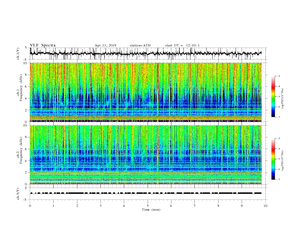Viewport: 299px width, 231px height.
Task: Click the 'ch.1(V)' axis label
Action: point(18,54)
